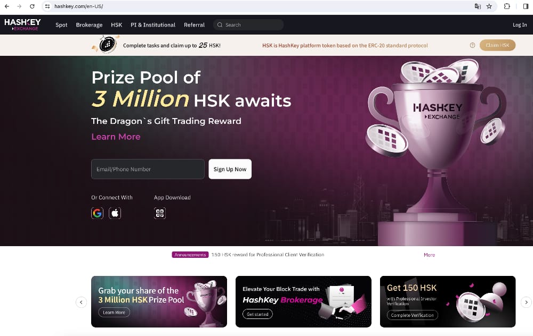Viewport: 533px width, 336px height.
Task: Open the browser extensions puzzle icon
Action: (507, 6)
